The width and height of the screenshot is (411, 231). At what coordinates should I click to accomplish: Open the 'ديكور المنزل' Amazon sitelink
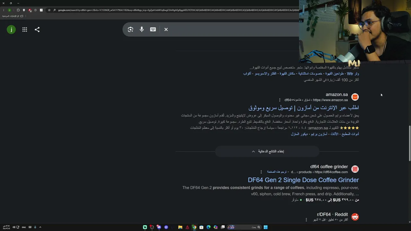coord(299,134)
